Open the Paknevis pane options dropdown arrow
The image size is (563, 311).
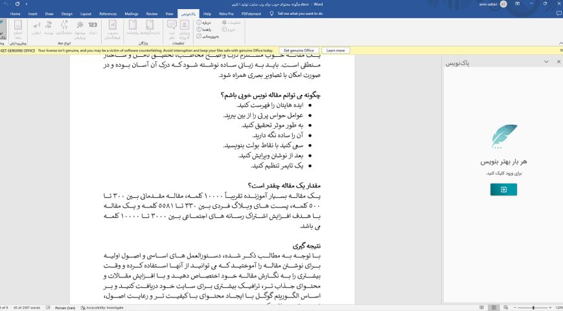546,62
